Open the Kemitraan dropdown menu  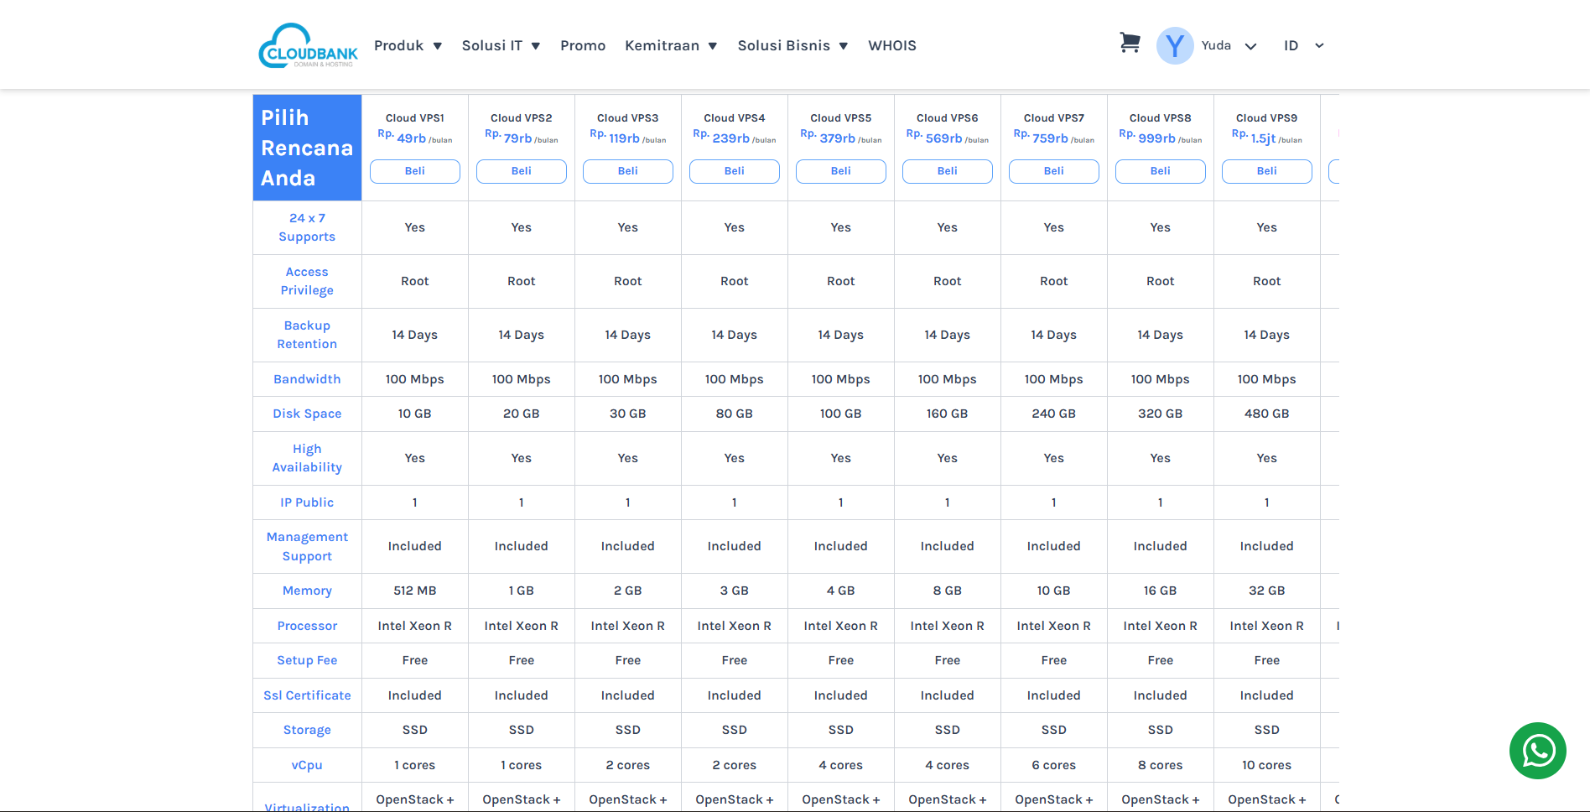[670, 46]
